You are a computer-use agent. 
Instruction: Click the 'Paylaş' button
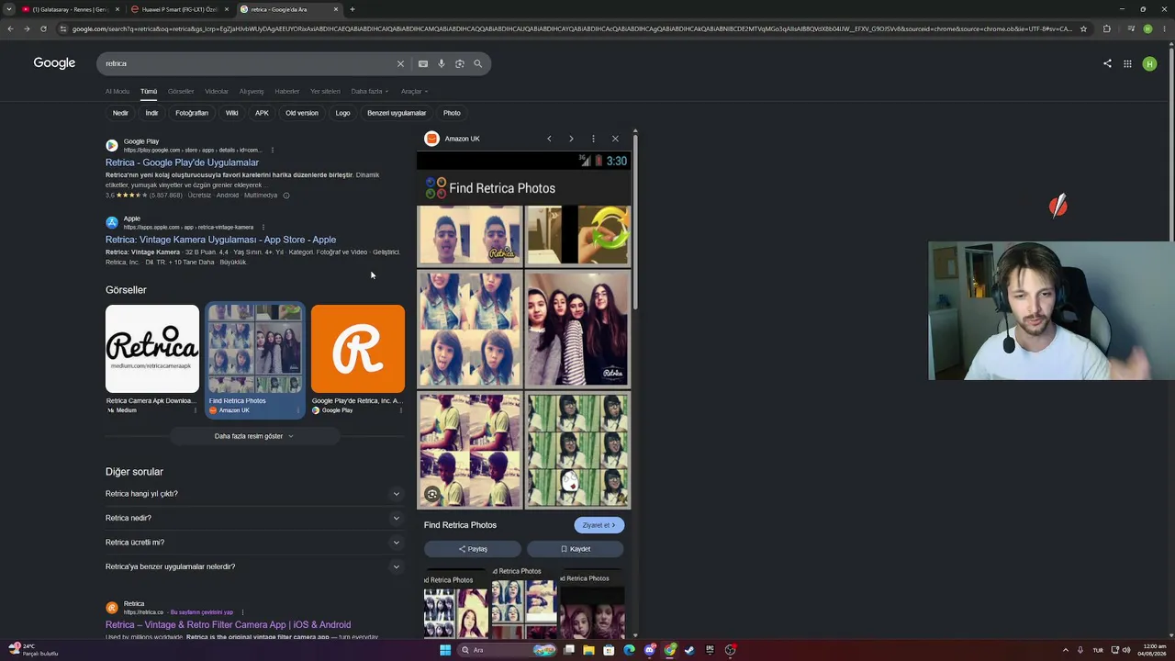(473, 549)
